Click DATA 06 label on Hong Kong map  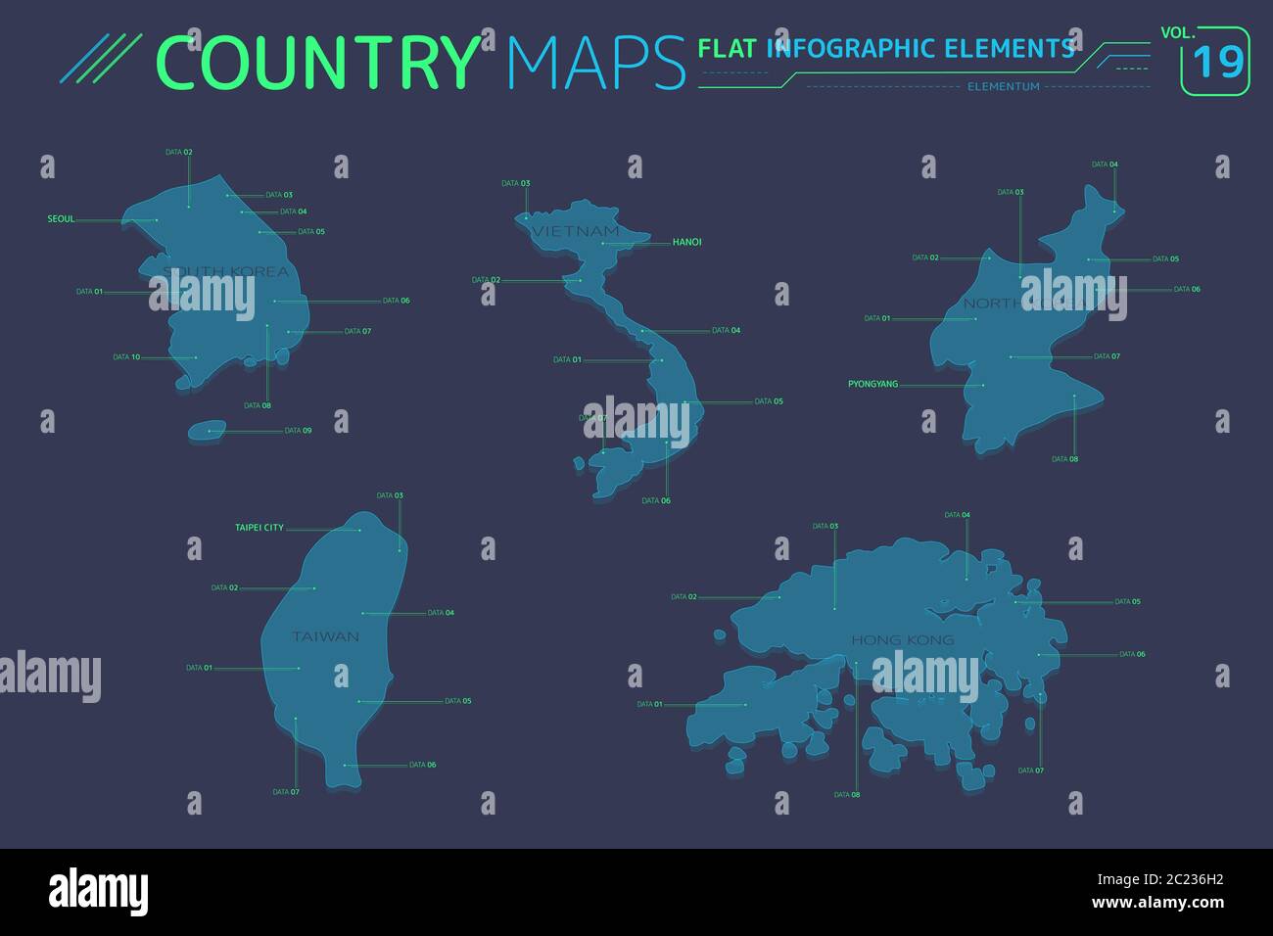pos(1133,654)
